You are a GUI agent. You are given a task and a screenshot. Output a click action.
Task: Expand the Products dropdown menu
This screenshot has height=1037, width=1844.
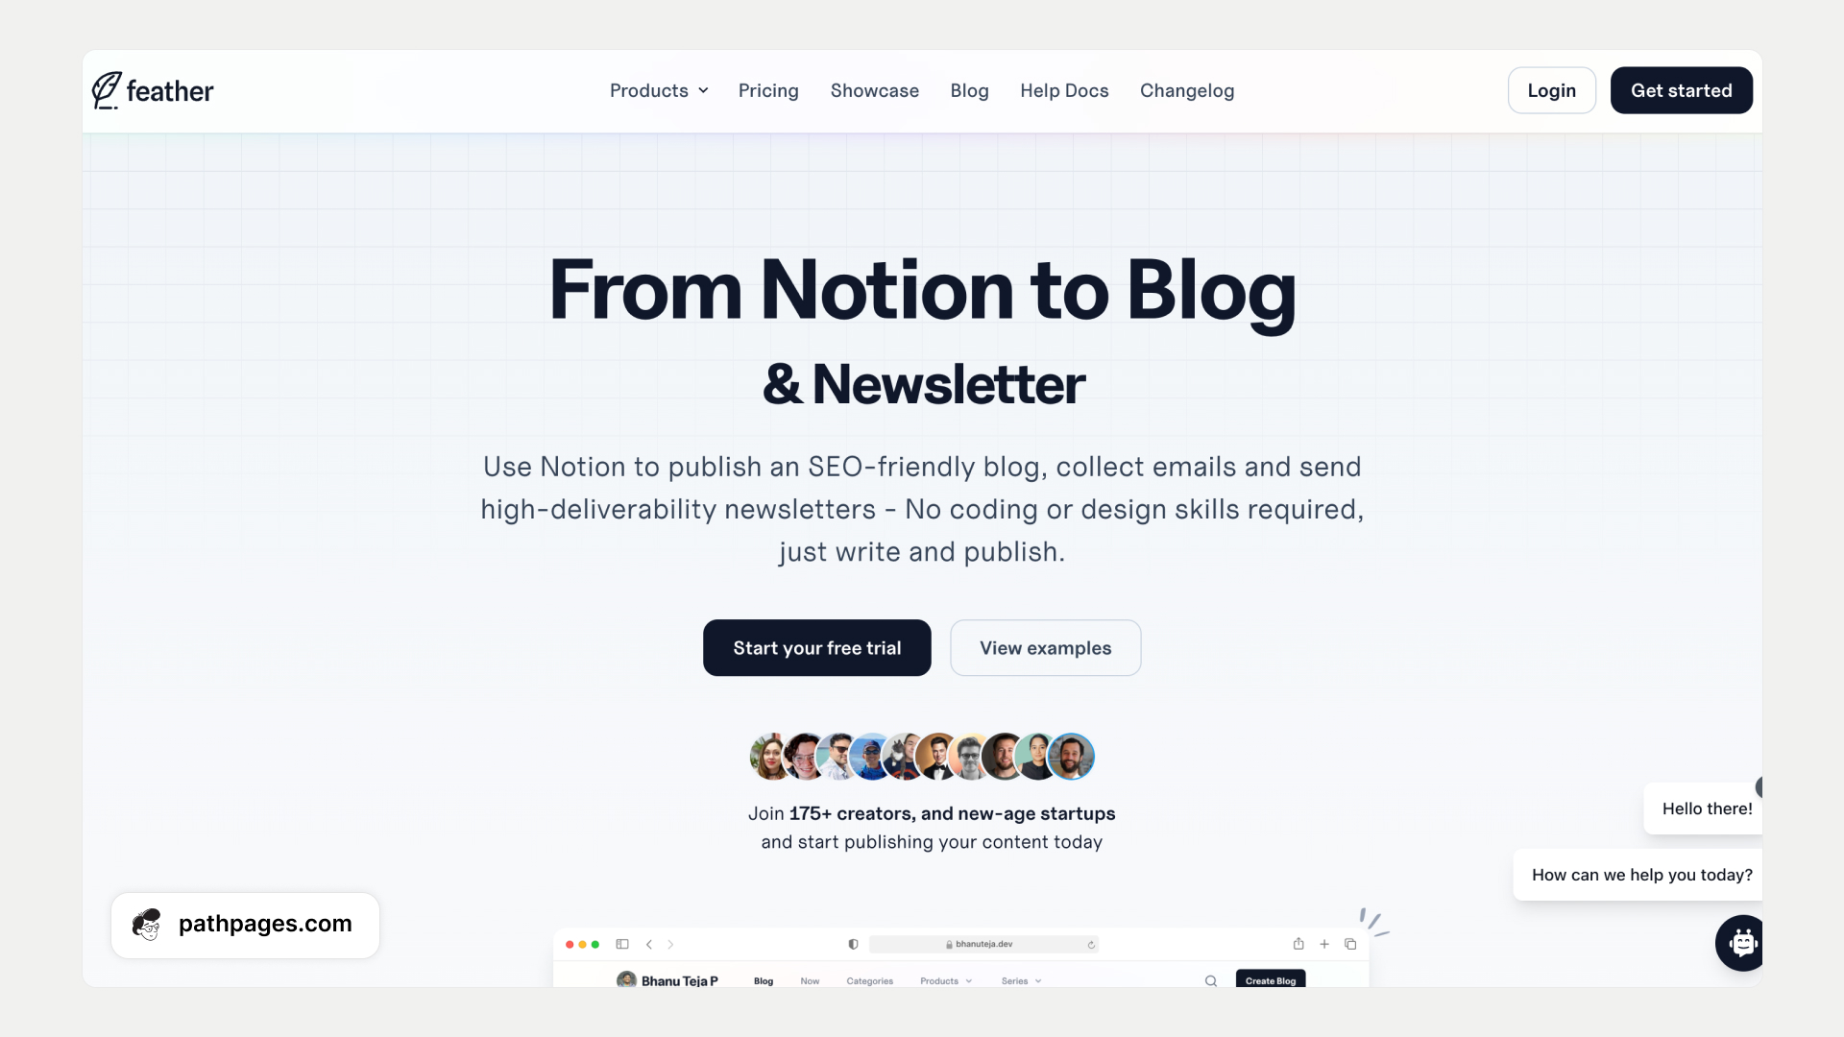pyautogui.click(x=659, y=90)
